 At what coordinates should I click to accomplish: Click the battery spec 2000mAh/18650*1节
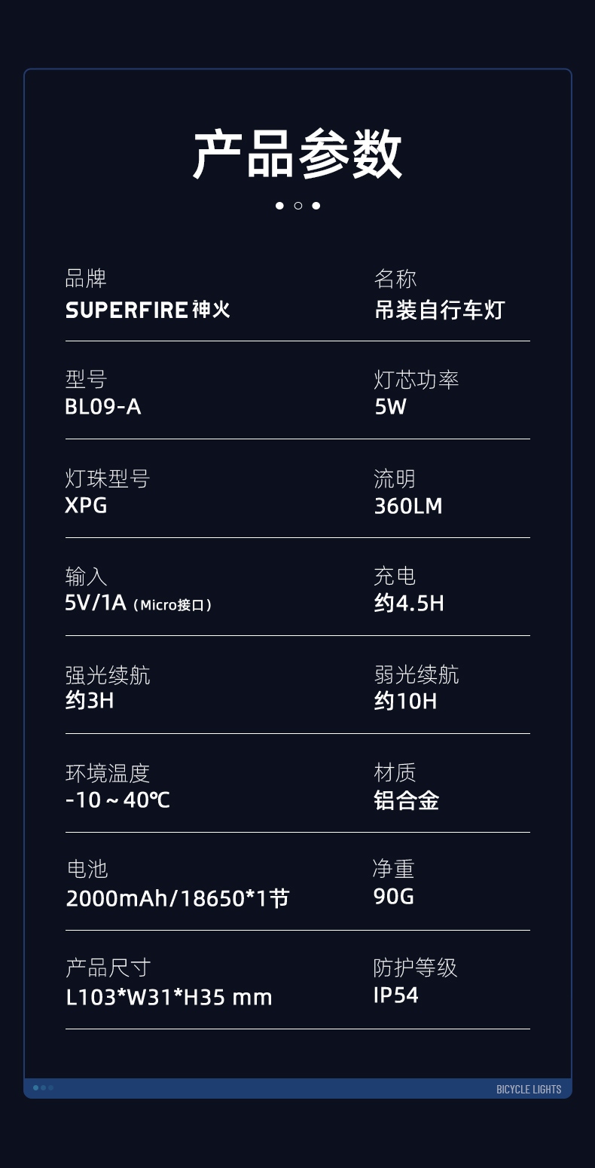[x=177, y=898]
